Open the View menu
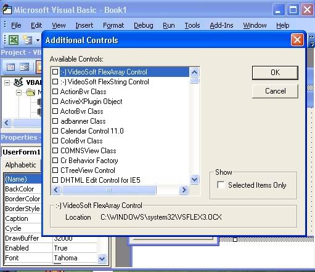 pyautogui.click(x=59, y=25)
